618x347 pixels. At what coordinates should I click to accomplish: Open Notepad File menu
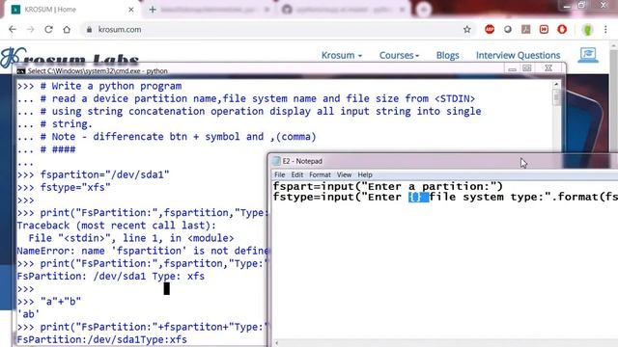[279, 174]
